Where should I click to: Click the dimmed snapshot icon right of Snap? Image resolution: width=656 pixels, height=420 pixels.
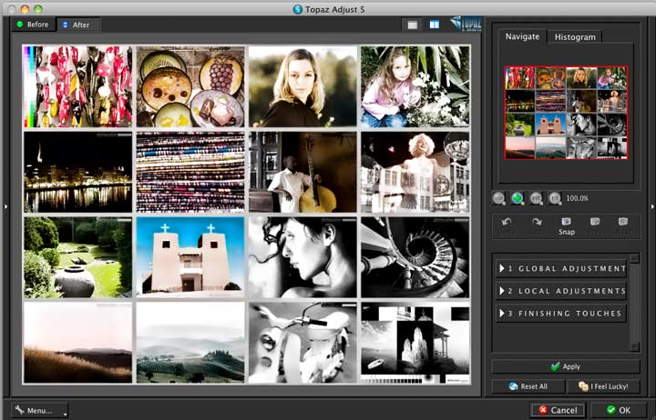595,222
